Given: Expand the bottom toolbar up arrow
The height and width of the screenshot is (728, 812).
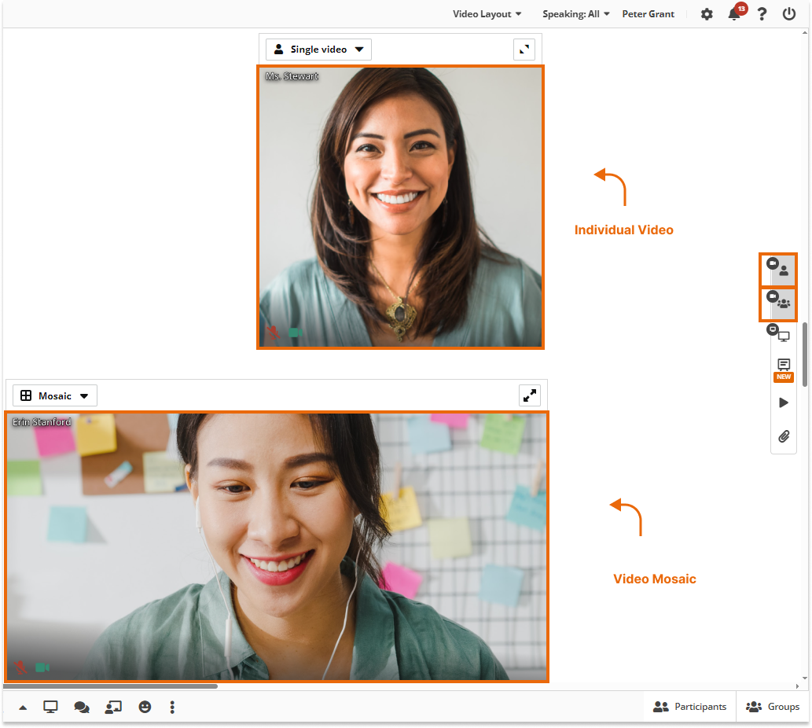Looking at the screenshot, I should [x=23, y=708].
